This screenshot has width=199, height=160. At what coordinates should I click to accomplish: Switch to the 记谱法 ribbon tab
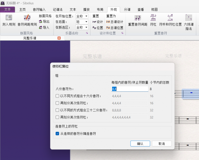pos(58,10)
